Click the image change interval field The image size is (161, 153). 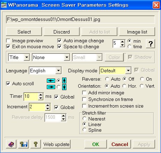[116, 43]
